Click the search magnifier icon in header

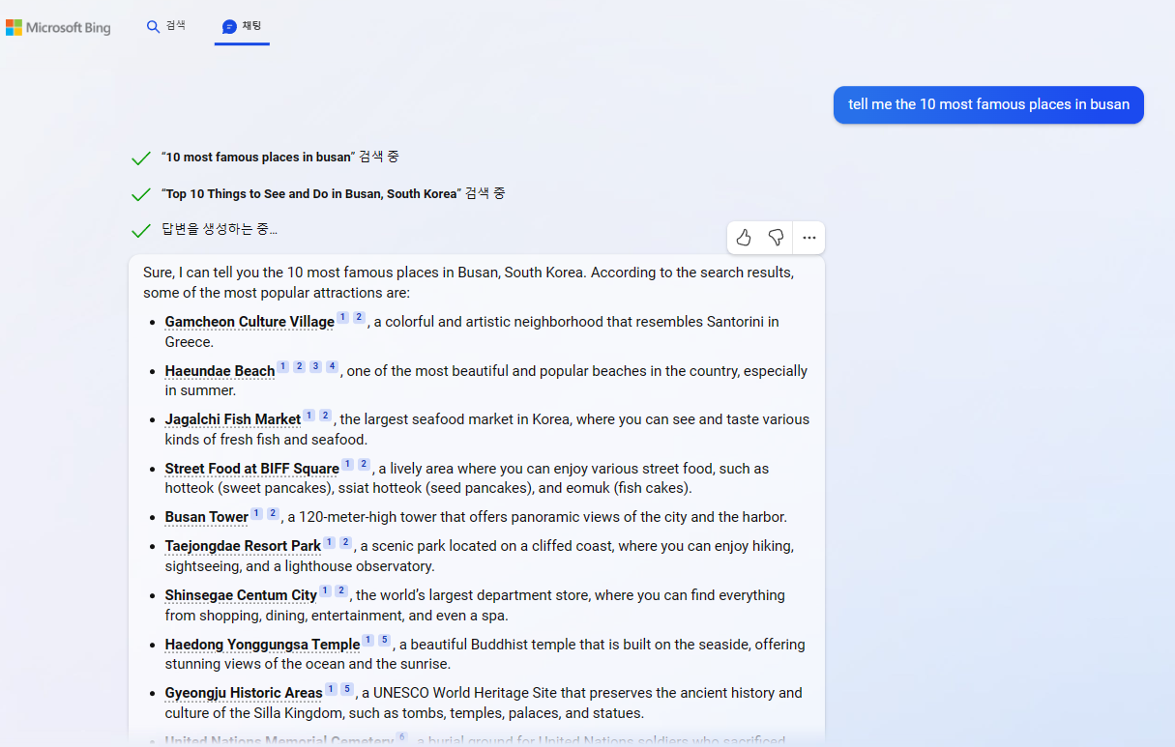[x=153, y=26]
